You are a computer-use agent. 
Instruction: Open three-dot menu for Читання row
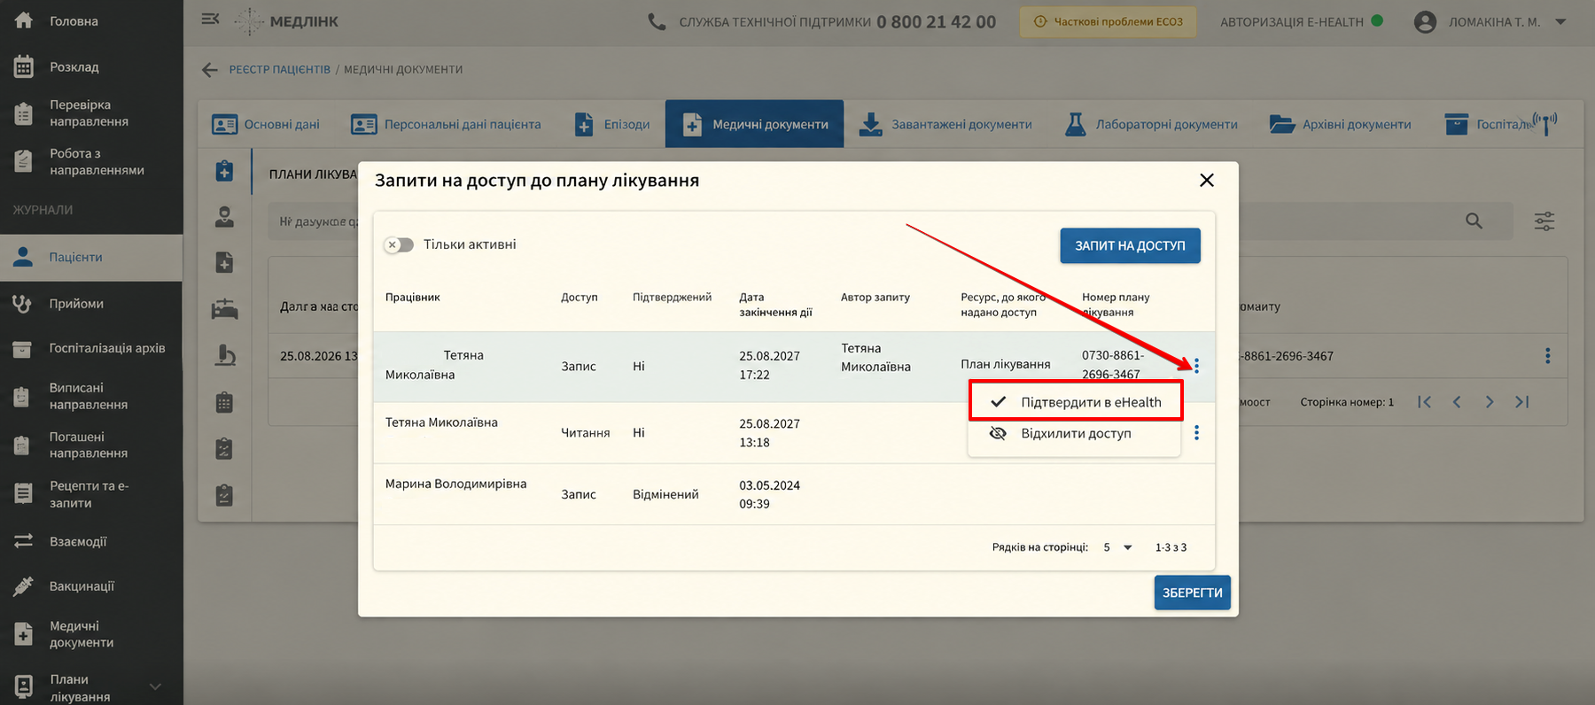coord(1196,433)
